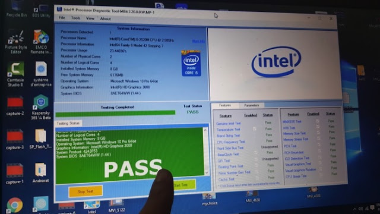Toggle the Memory Size Test enabled checkbox
Viewport: 380px width, 214px height.
point(318,133)
